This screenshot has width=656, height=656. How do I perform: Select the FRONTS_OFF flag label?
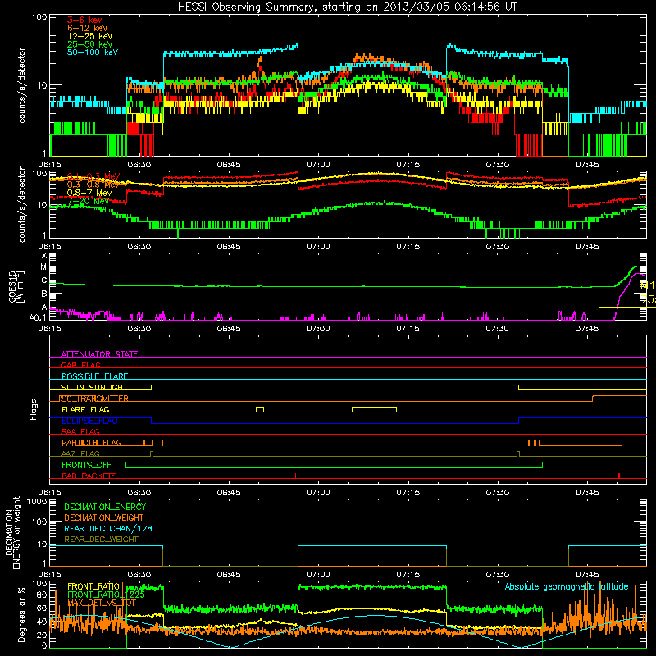click(86, 465)
